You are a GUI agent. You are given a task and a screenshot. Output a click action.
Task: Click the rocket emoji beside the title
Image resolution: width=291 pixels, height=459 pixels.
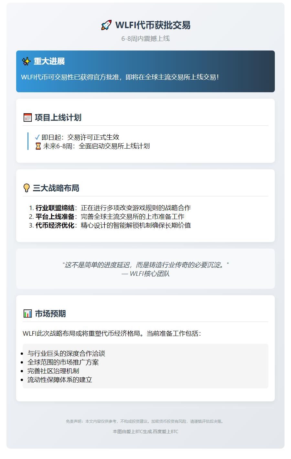click(106, 25)
